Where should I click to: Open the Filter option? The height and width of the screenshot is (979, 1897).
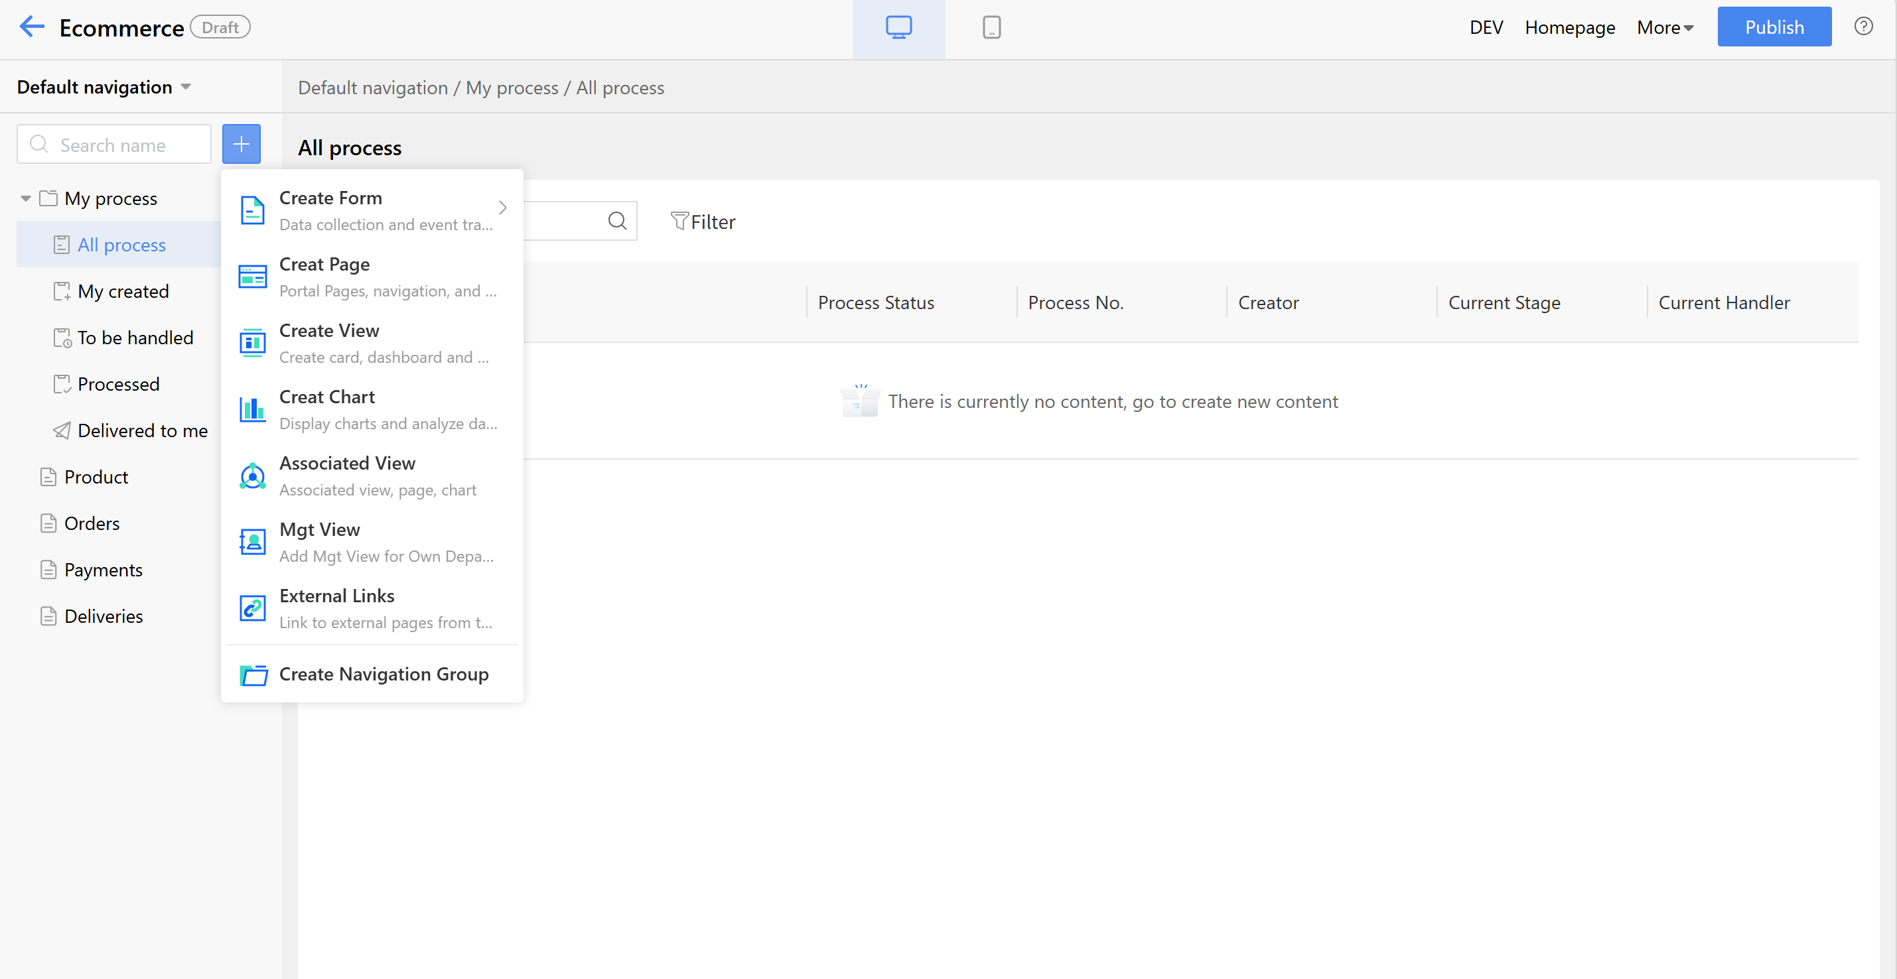[x=703, y=222]
